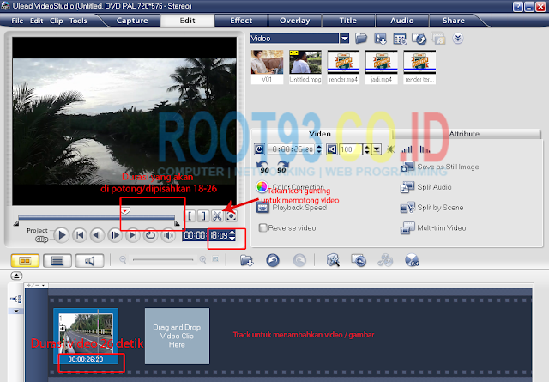
Task: Open the volume slider dropdown arrow
Action: coord(377,149)
